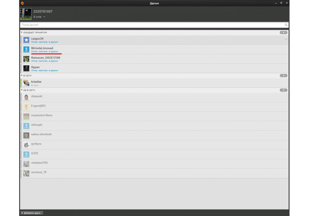
Task: Collapse the "Не в сети" section
Action: [x=22, y=90]
